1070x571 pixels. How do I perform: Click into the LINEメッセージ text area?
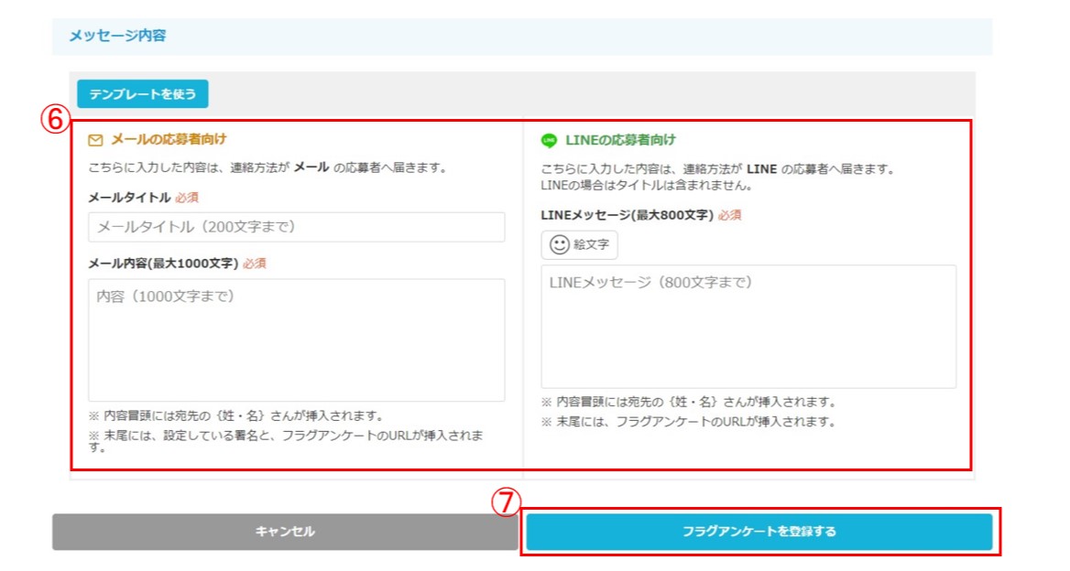pyautogui.click(x=748, y=327)
